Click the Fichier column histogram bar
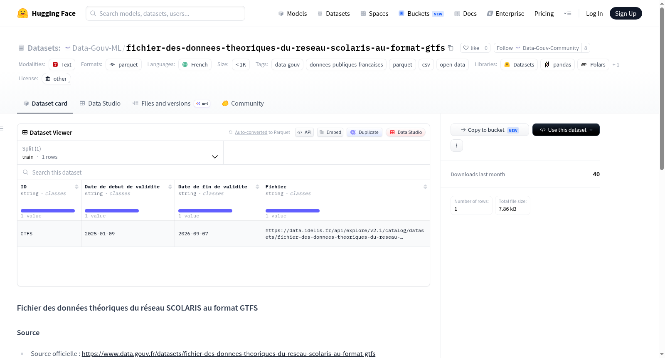Viewport: 665px width, 358px height. click(293, 211)
